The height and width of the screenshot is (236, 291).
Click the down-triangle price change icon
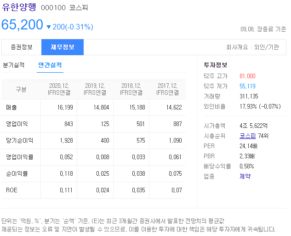pos(49,27)
